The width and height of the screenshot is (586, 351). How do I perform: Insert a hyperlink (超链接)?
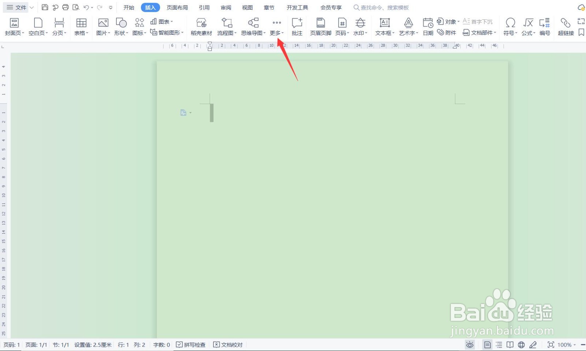[565, 27]
